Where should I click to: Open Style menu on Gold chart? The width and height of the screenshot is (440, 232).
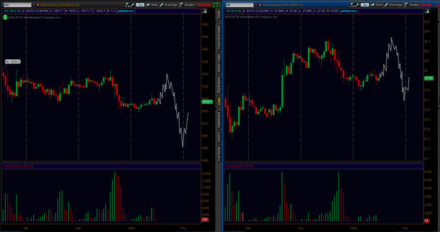(x=152, y=4)
